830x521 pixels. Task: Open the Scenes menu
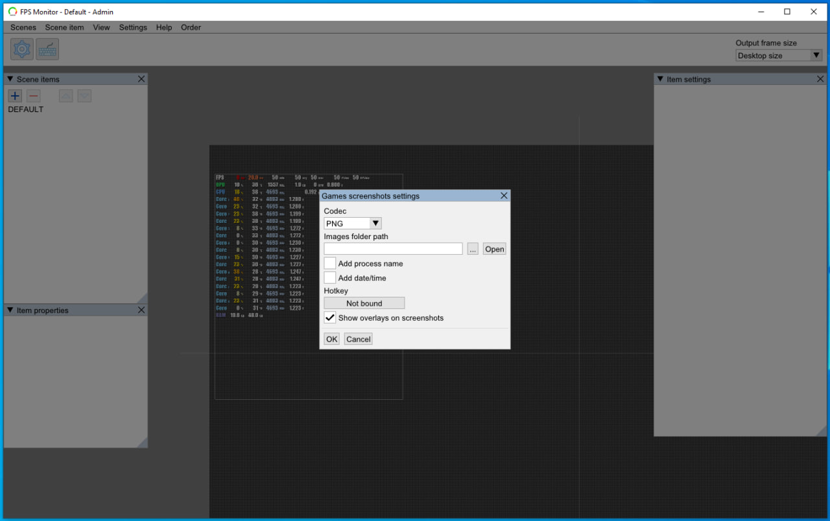pyautogui.click(x=23, y=27)
